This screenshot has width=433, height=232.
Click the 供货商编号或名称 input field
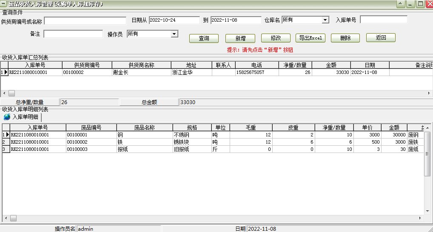(85, 21)
